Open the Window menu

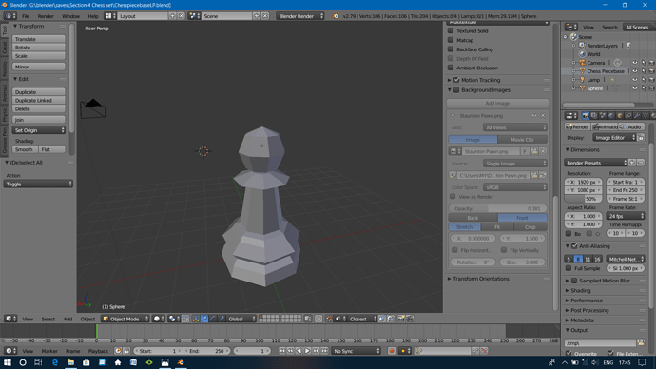coord(70,16)
